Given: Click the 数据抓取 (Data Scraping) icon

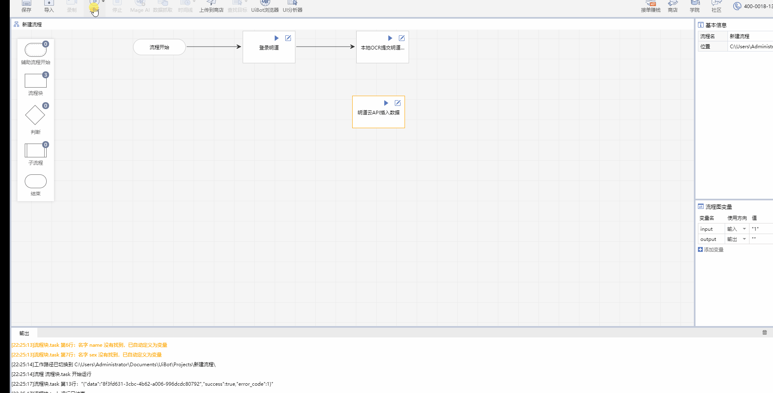Looking at the screenshot, I should tap(163, 6).
